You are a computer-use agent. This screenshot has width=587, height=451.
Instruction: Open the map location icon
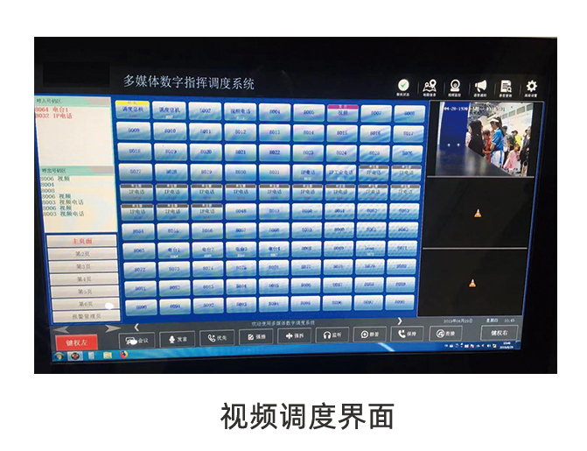point(429,87)
